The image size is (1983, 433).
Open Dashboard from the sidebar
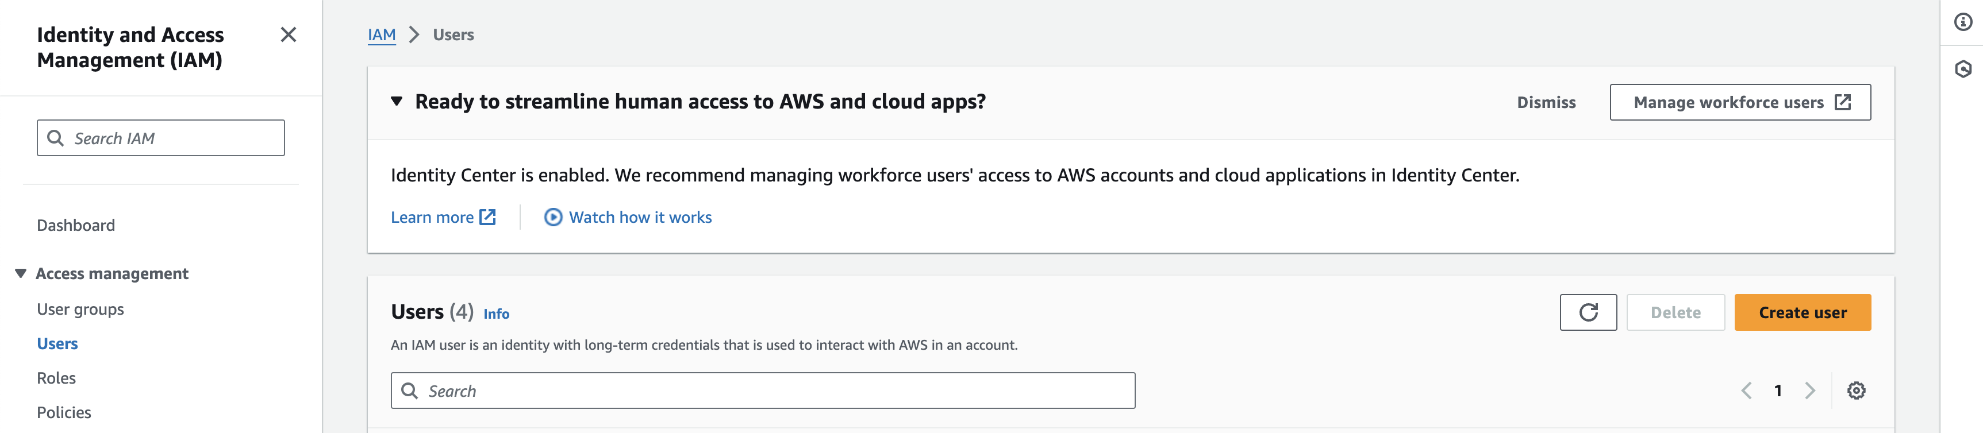[75, 225]
